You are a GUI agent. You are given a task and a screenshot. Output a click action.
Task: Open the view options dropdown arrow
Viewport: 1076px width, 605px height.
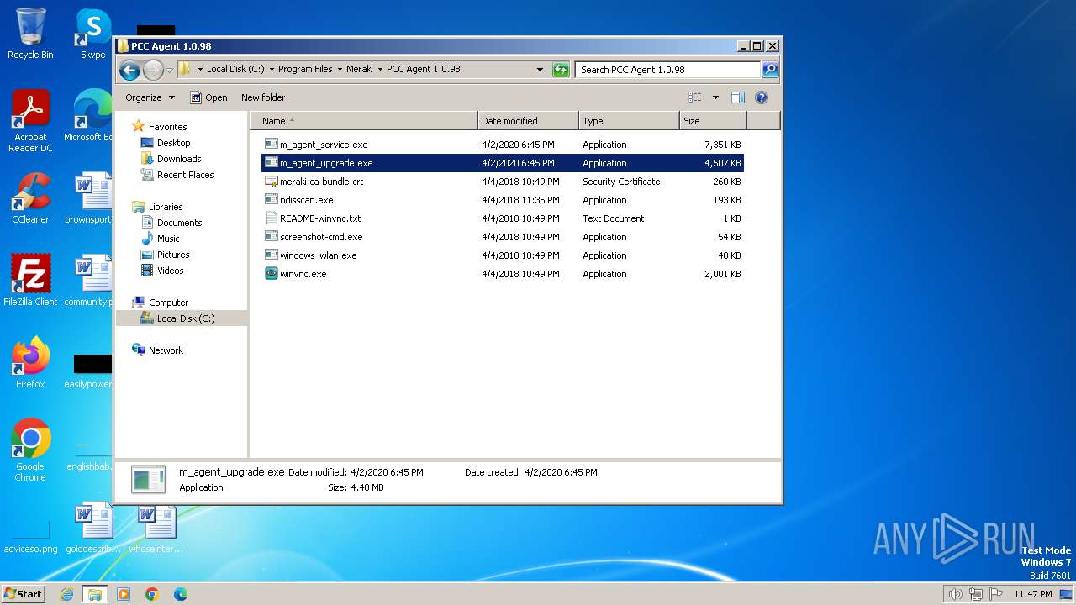715,97
